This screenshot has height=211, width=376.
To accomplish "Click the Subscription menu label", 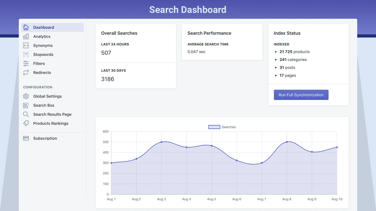I will point(45,138).
